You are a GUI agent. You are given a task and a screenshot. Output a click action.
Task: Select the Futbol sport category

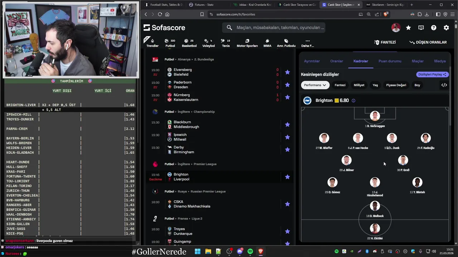[170, 43]
